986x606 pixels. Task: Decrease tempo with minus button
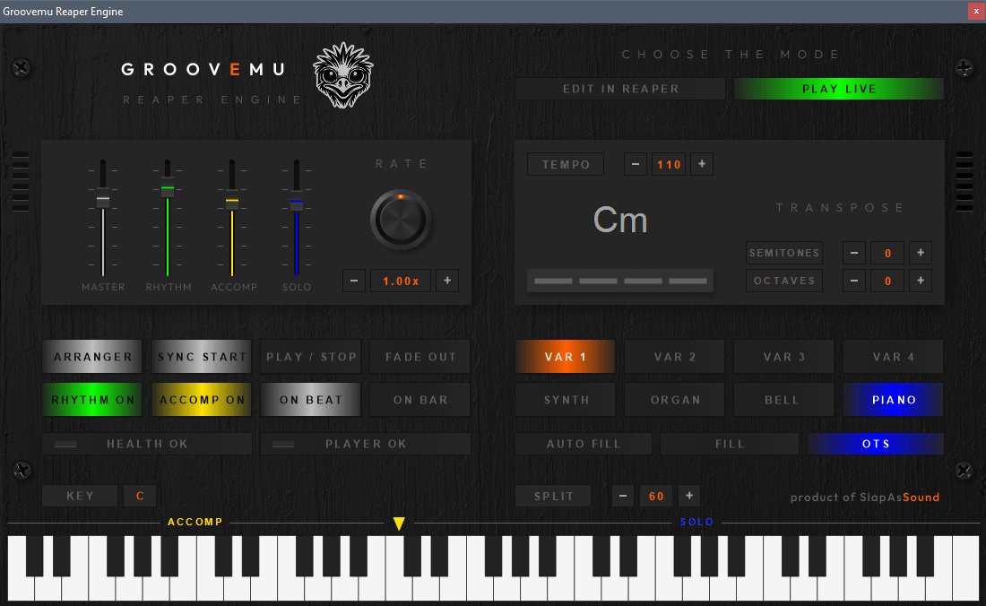(636, 164)
